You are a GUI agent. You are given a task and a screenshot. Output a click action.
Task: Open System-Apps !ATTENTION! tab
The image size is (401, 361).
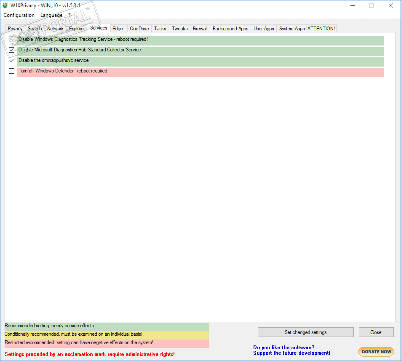click(307, 29)
